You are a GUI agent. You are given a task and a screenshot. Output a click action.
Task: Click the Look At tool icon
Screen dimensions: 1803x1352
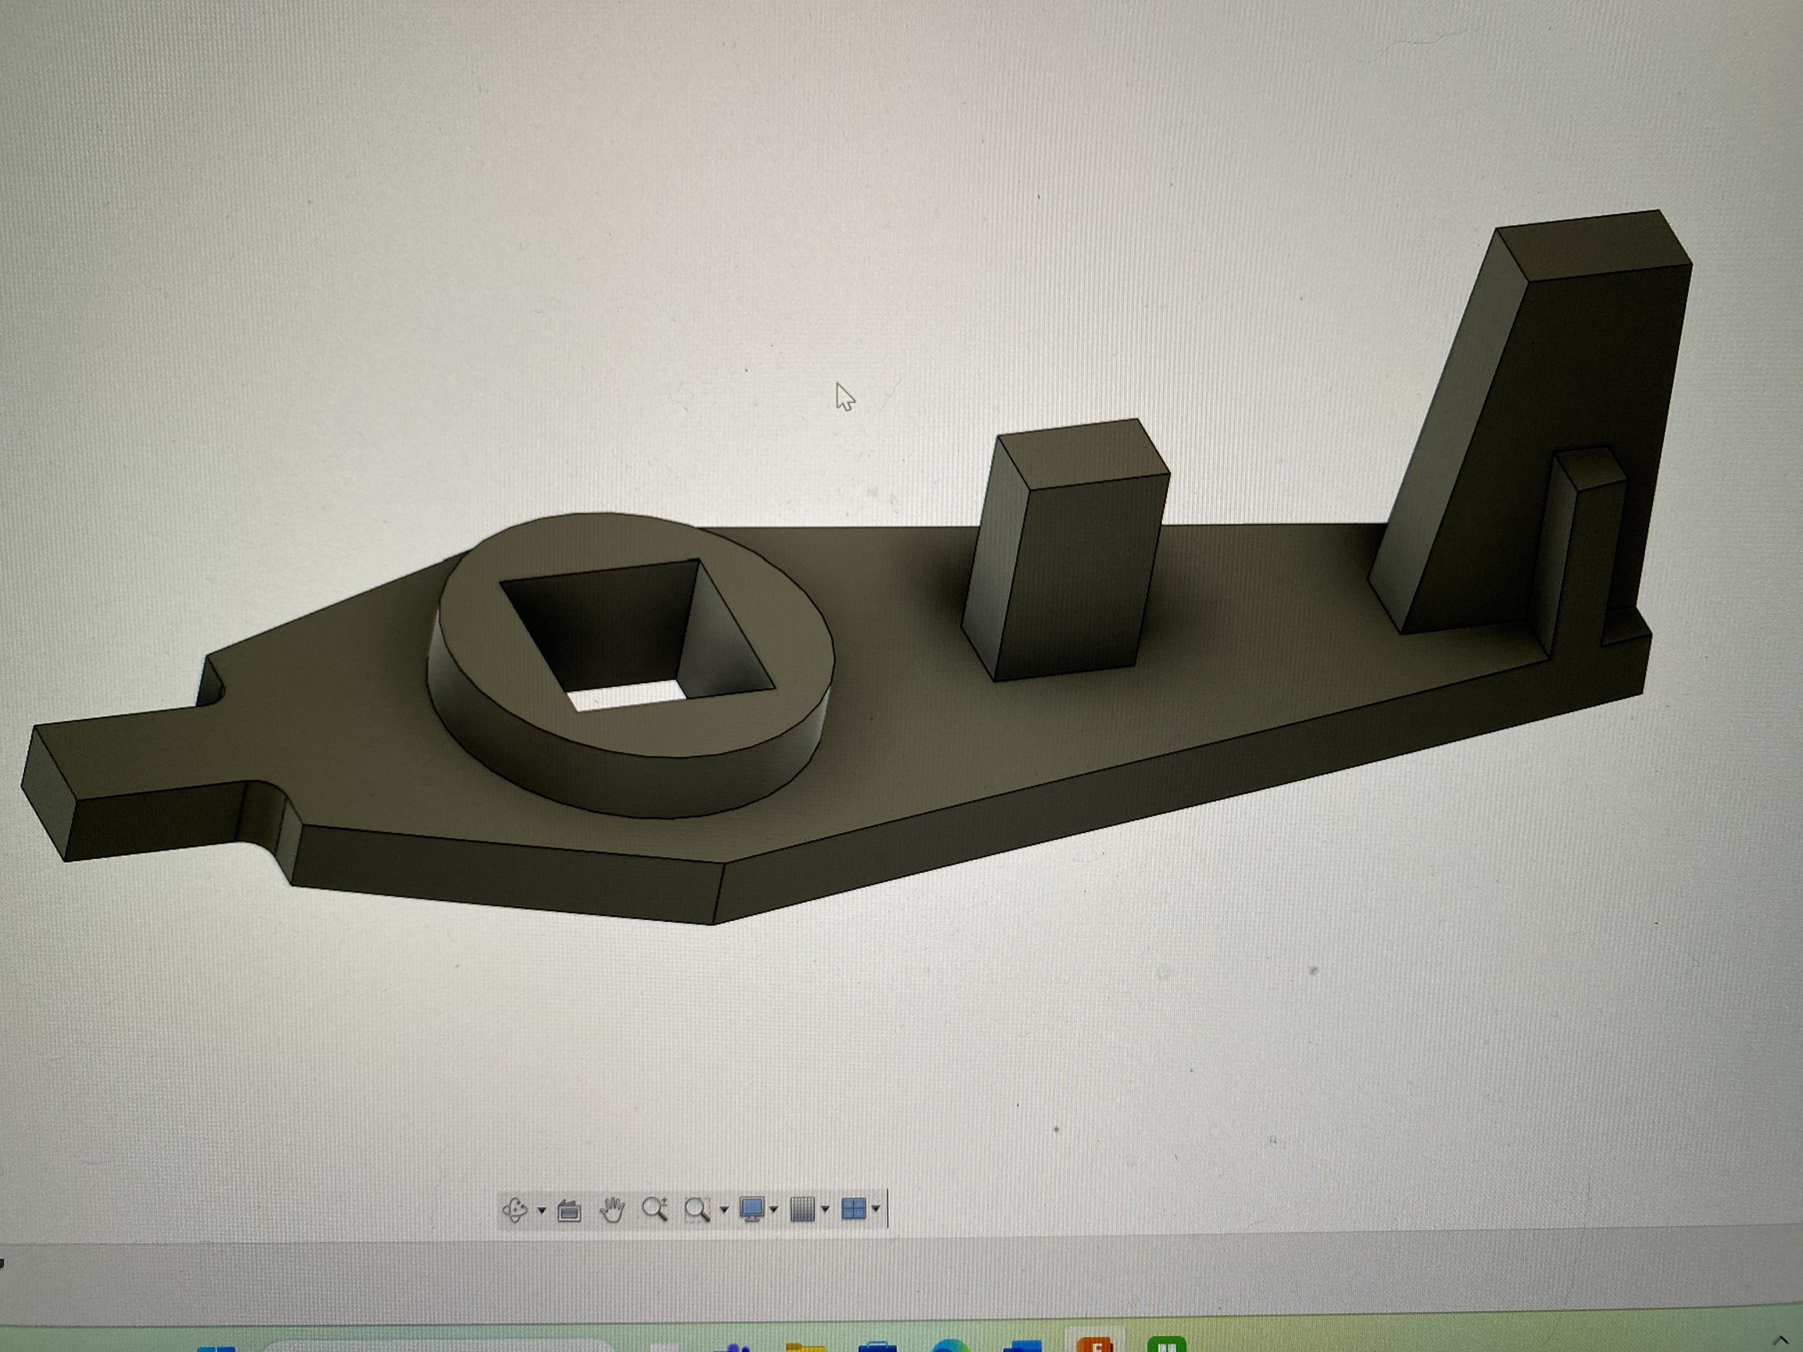569,1211
